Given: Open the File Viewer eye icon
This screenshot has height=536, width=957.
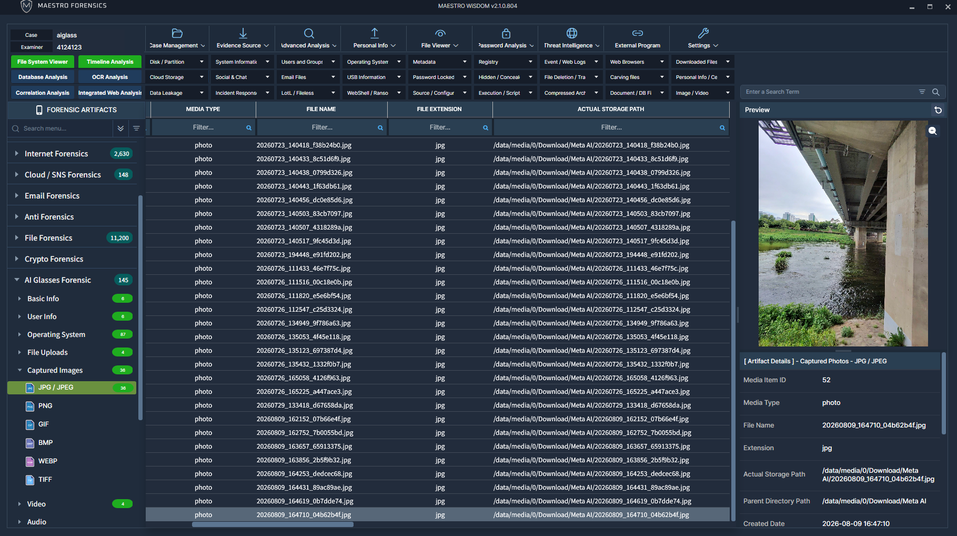Looking at the screenshot, I should pos(440,34).
